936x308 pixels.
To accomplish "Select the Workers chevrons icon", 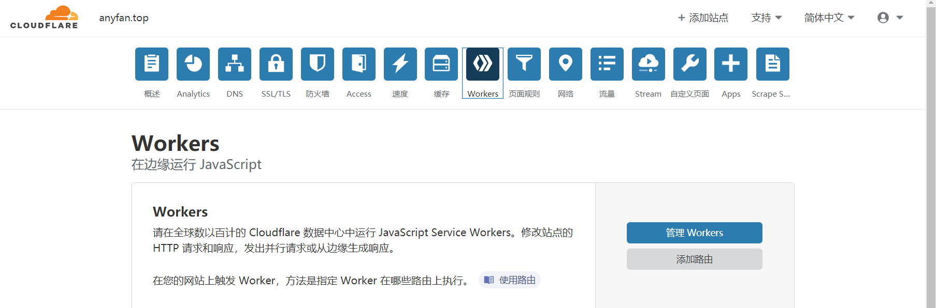I will pyautogui.click(x=483, y=64).
